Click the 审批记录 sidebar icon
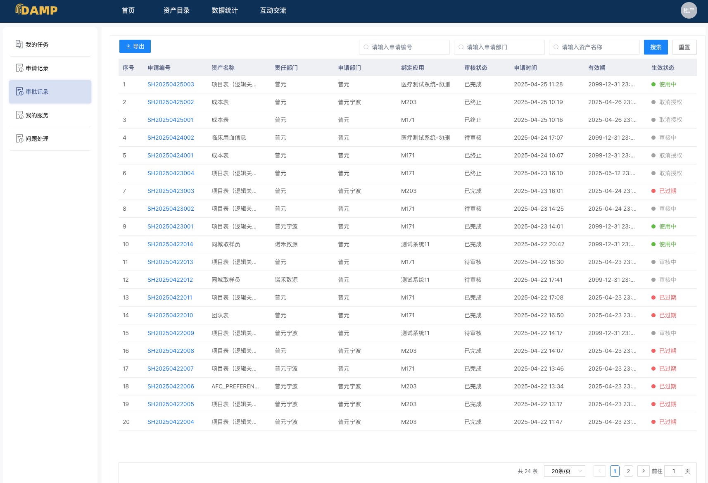The height and width of the screenshot is (483, 708). (19, 92)
